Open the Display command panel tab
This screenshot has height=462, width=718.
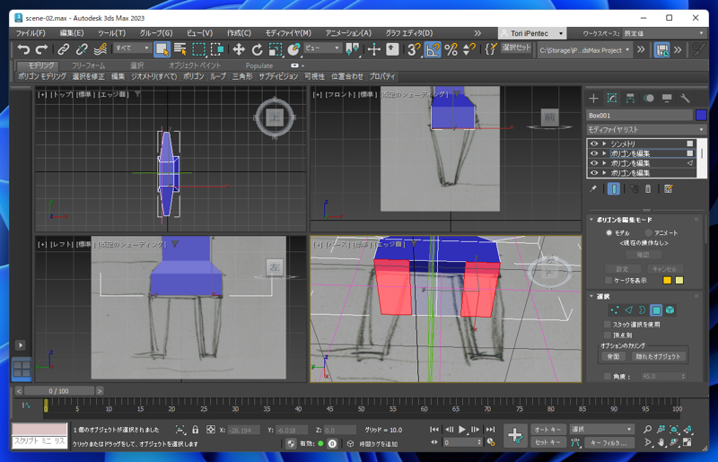coord(667,98)
